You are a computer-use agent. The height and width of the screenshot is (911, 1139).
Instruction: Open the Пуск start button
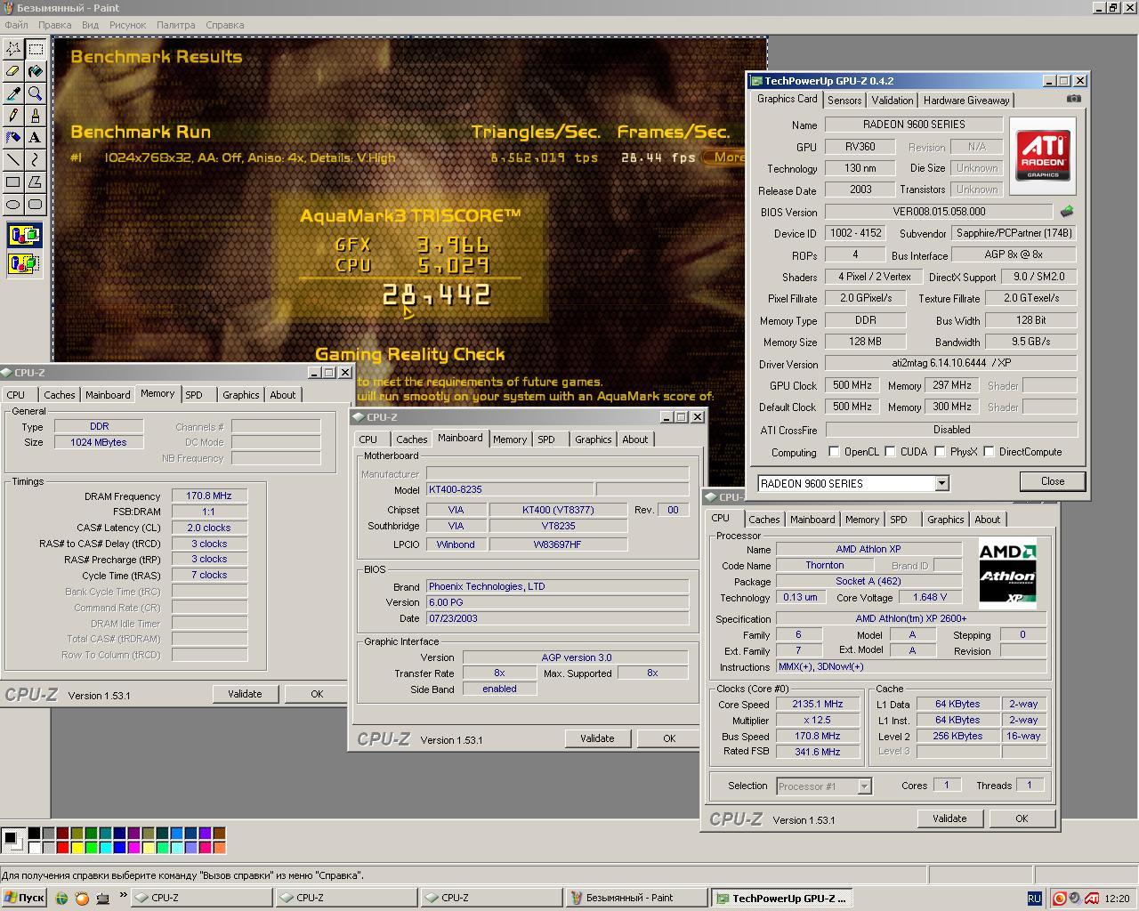coord(24,898)
